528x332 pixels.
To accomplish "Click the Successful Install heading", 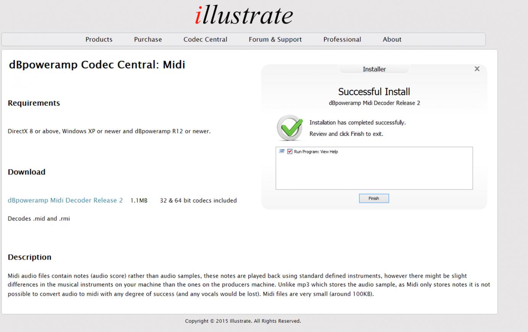I will [x=374, y=92].
